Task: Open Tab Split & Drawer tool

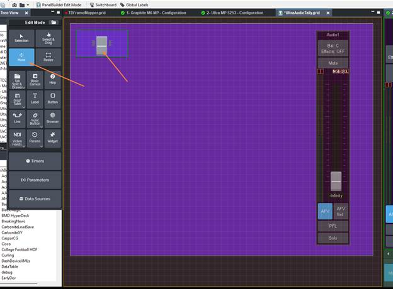Action: click(17, 80)
